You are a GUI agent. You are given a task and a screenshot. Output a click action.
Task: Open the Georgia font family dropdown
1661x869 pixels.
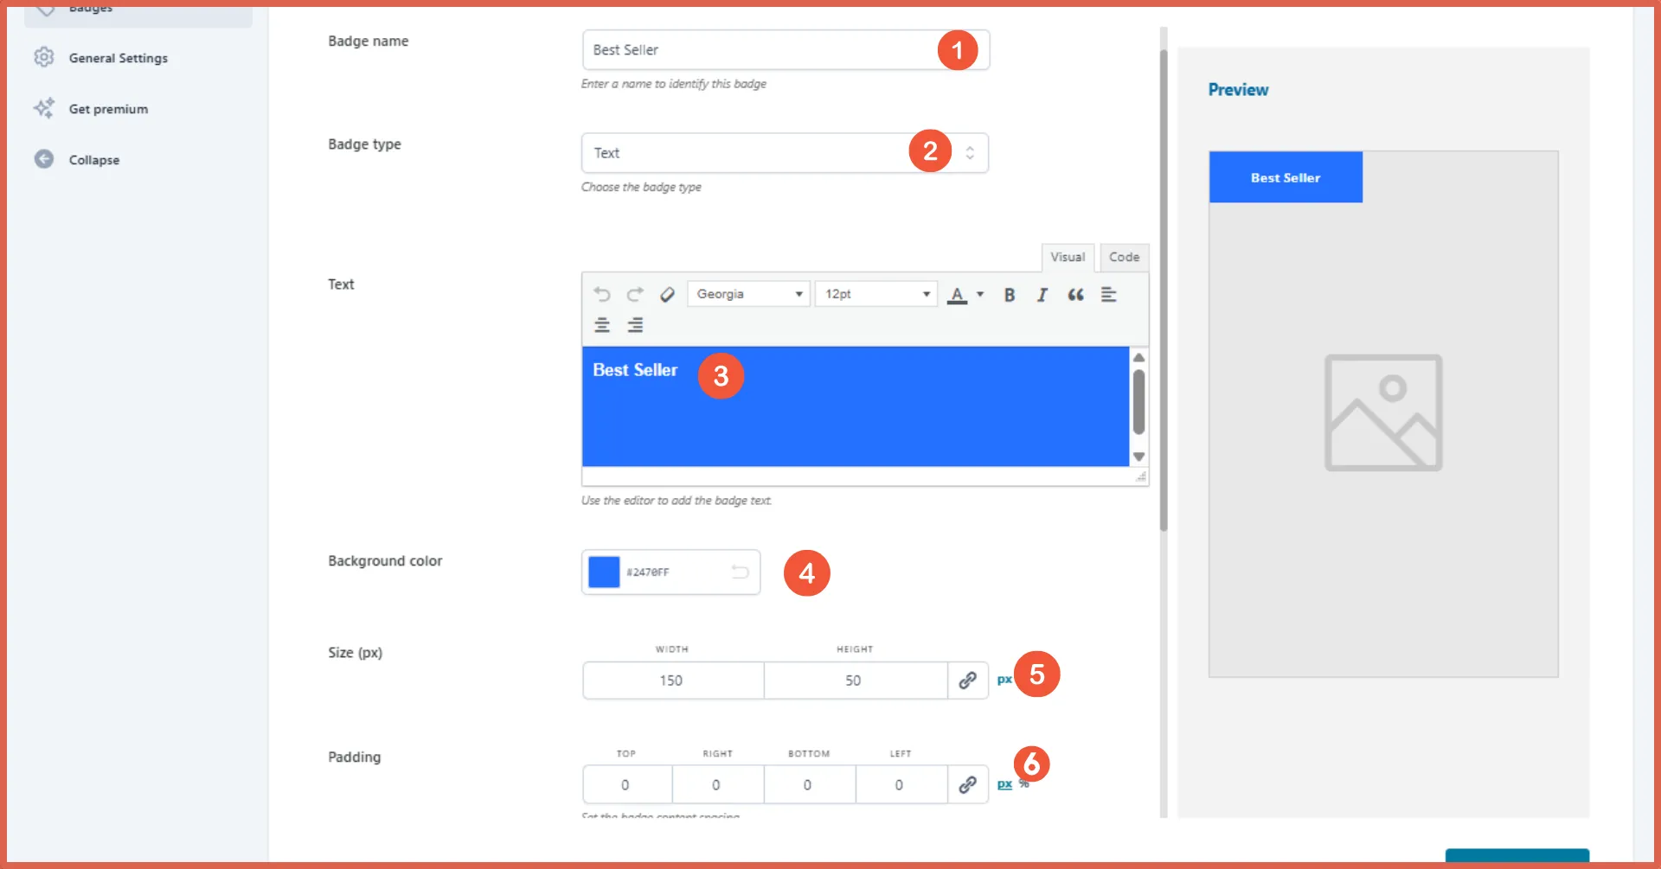click(748, 295)
